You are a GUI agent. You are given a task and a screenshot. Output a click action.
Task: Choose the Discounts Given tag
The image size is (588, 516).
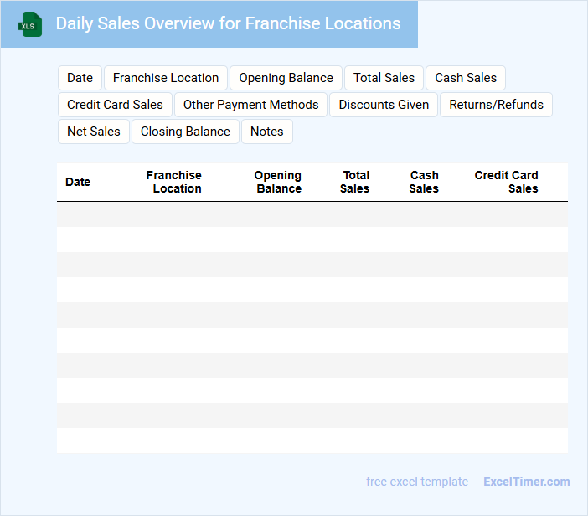384,105
